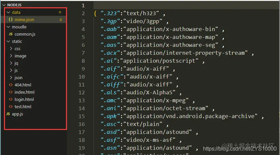Click the JS icon beside app.js
Screen dimensions: 280x155
click(8, 114)
